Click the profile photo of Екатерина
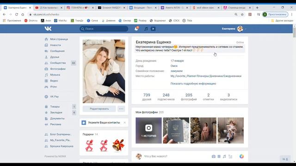This screenshot has height=166, width=296. (104, 71)
